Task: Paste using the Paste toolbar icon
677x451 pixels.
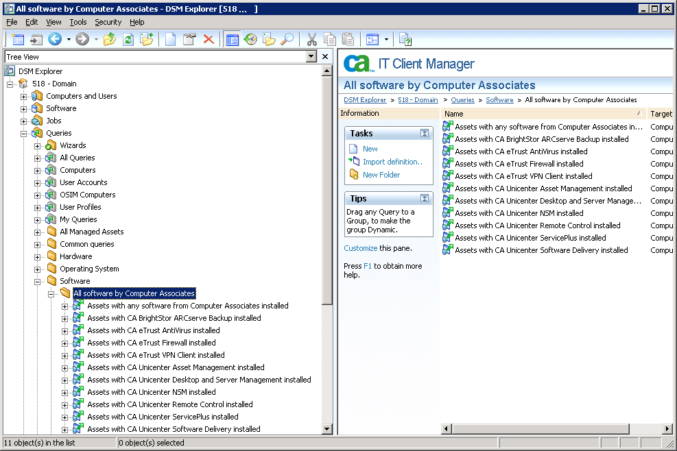Action: click(347, 39)
